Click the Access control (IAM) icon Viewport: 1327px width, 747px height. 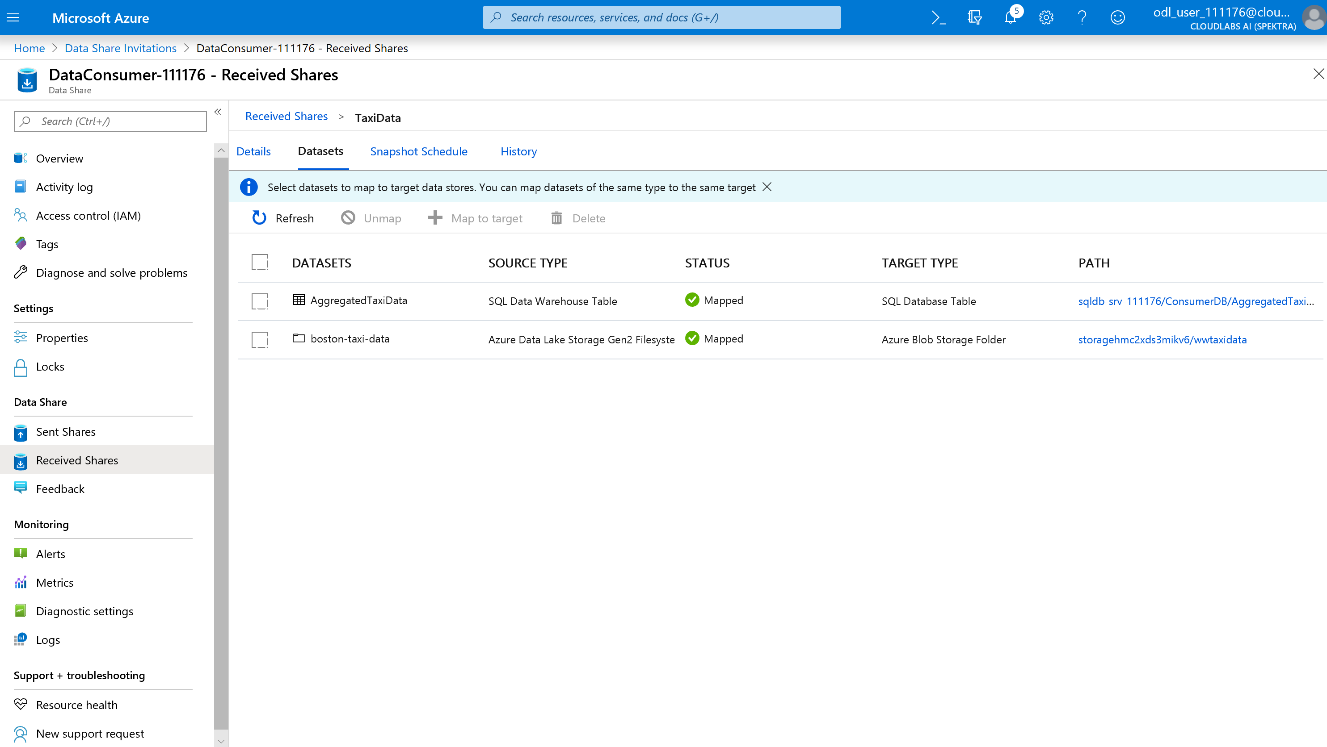pos(21,215)
